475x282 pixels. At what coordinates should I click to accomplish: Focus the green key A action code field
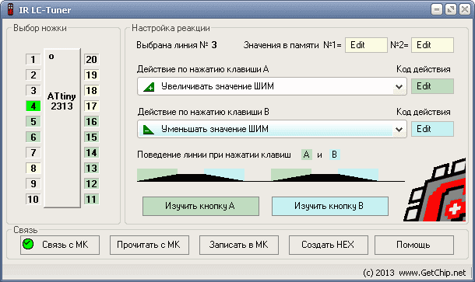pos(432,86)
